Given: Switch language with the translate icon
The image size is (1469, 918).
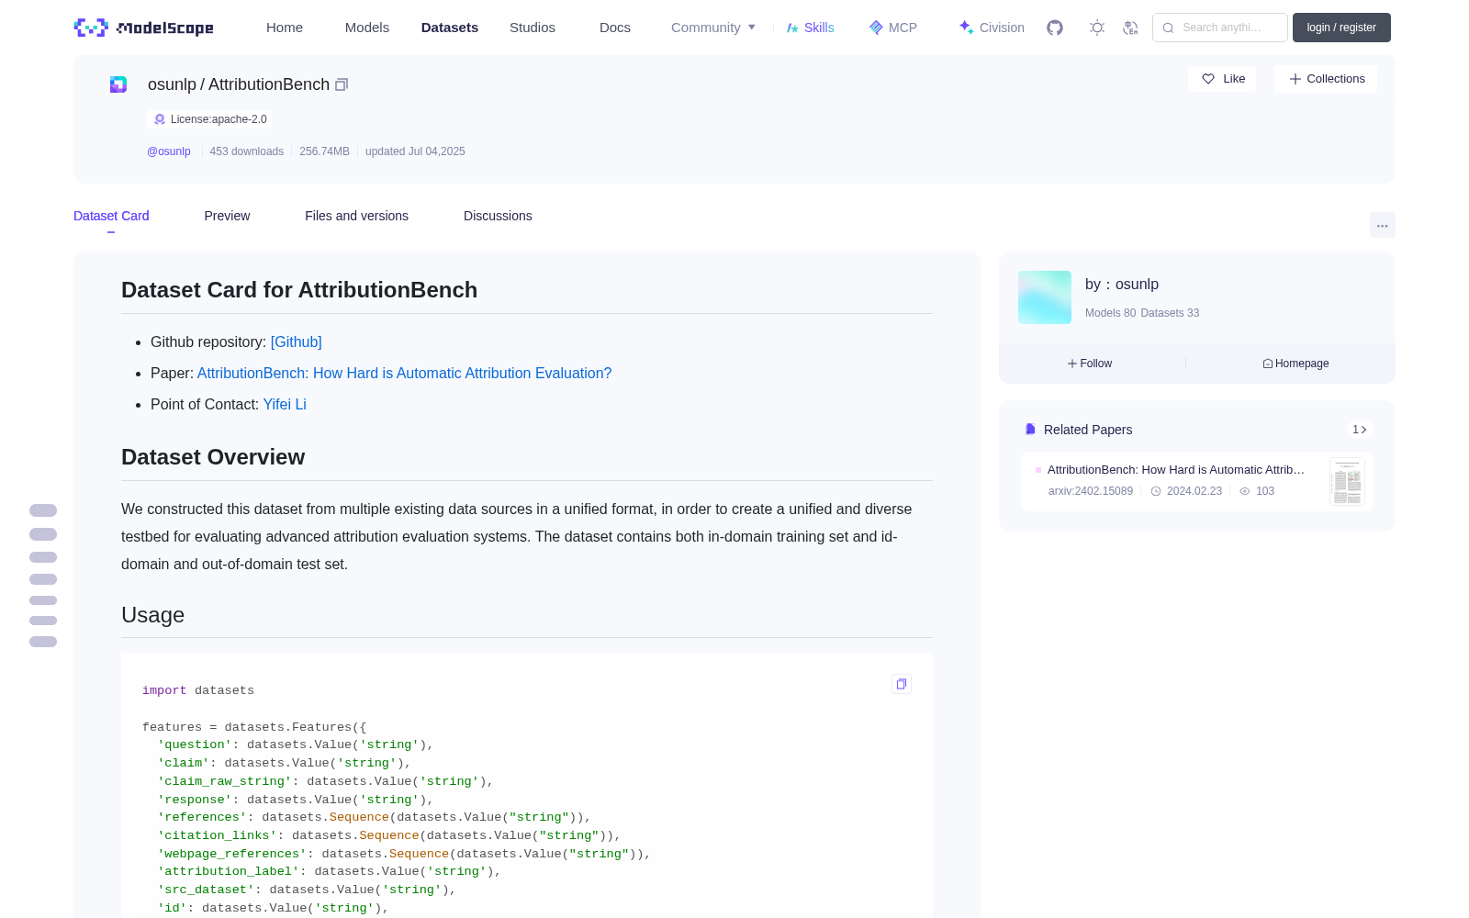Looking at the screenshot, I should point(1131,28).
